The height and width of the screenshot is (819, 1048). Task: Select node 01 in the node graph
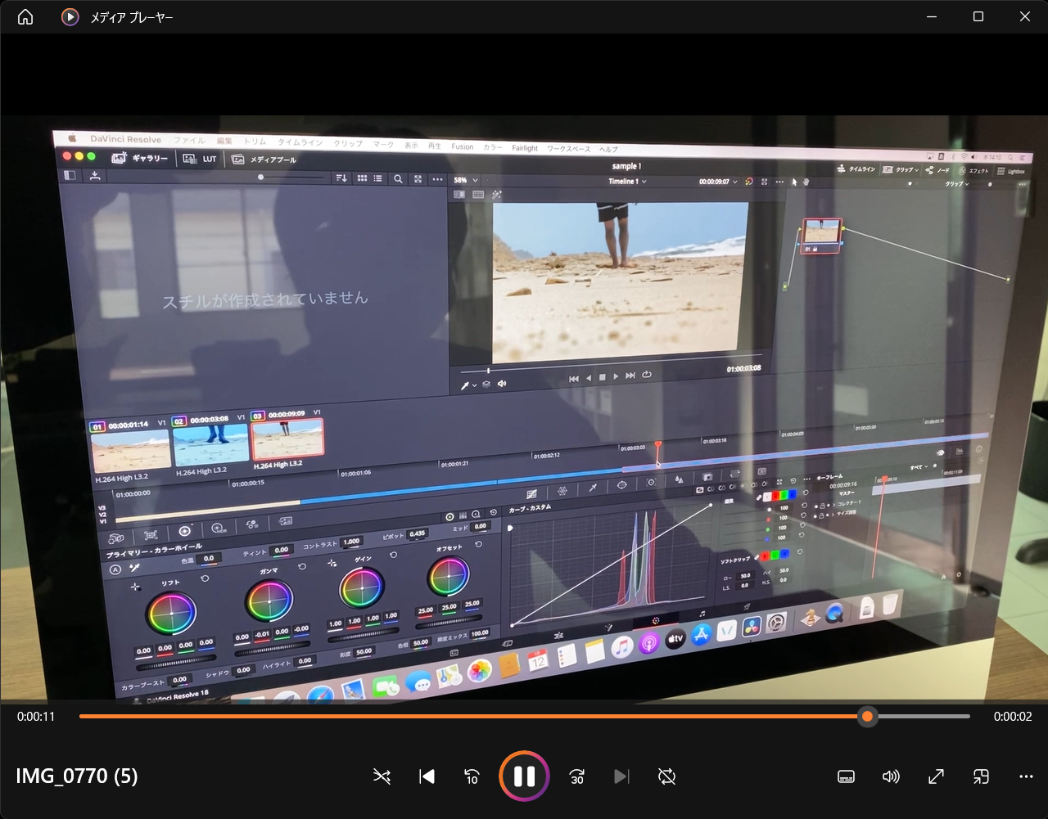click(x=821, y=236)
